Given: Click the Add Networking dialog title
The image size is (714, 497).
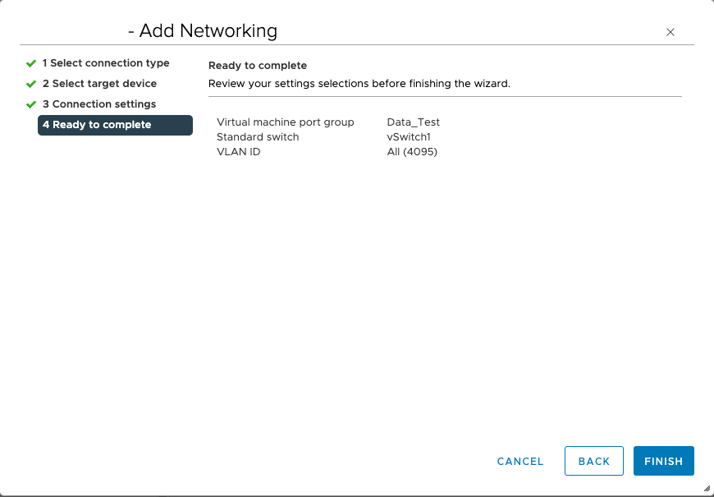Looking at the screenshot, I should tap(203, 31).
